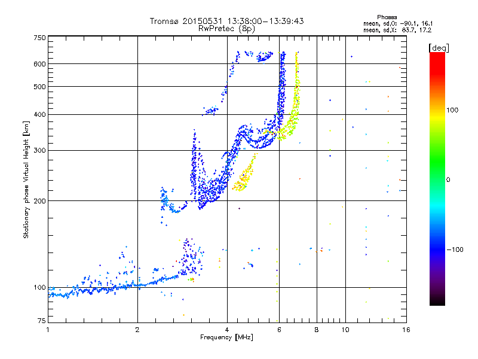Click the colorbar tick label '-100'
The width and height of the screenshot is (478, 359).
(x=455, y=250)
